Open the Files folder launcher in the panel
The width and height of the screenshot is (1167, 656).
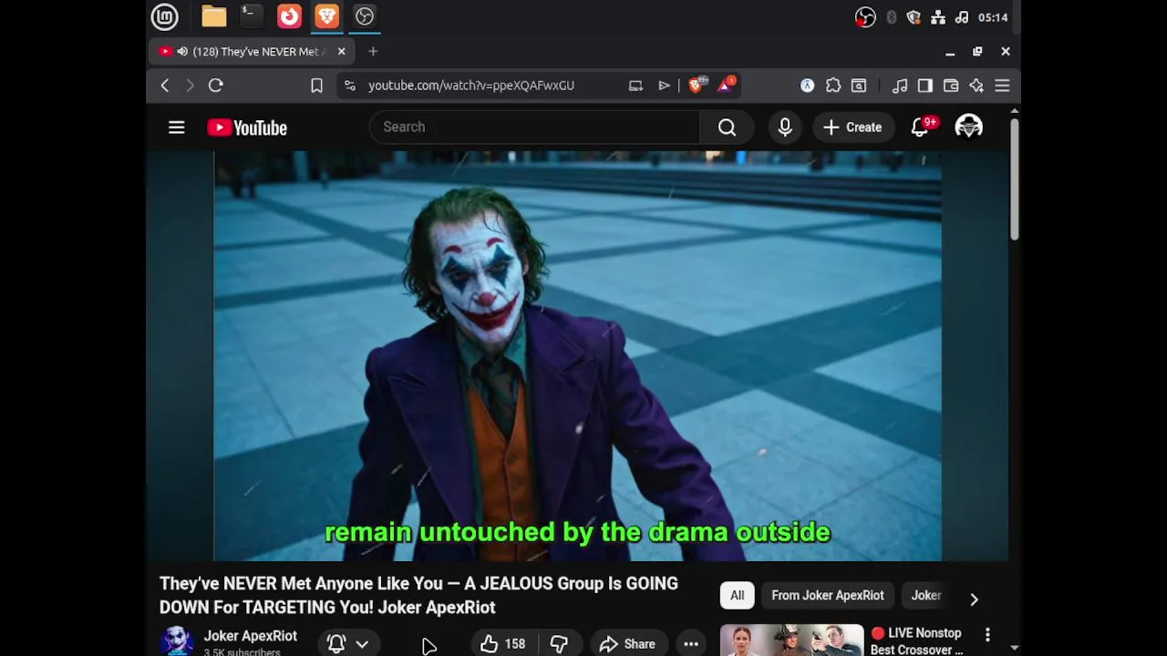point(214,16)
